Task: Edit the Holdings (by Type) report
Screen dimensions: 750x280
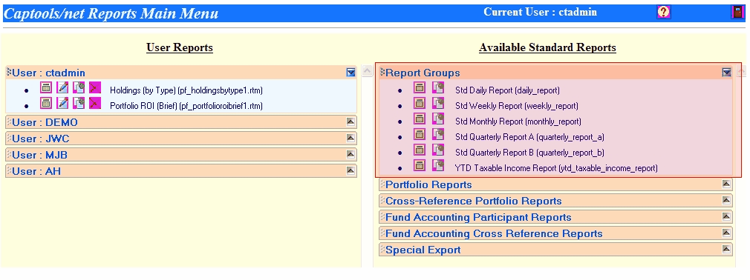Action: click(x=62, y=87)
